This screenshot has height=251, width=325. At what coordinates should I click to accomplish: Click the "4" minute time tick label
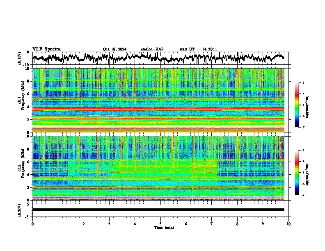135,224
